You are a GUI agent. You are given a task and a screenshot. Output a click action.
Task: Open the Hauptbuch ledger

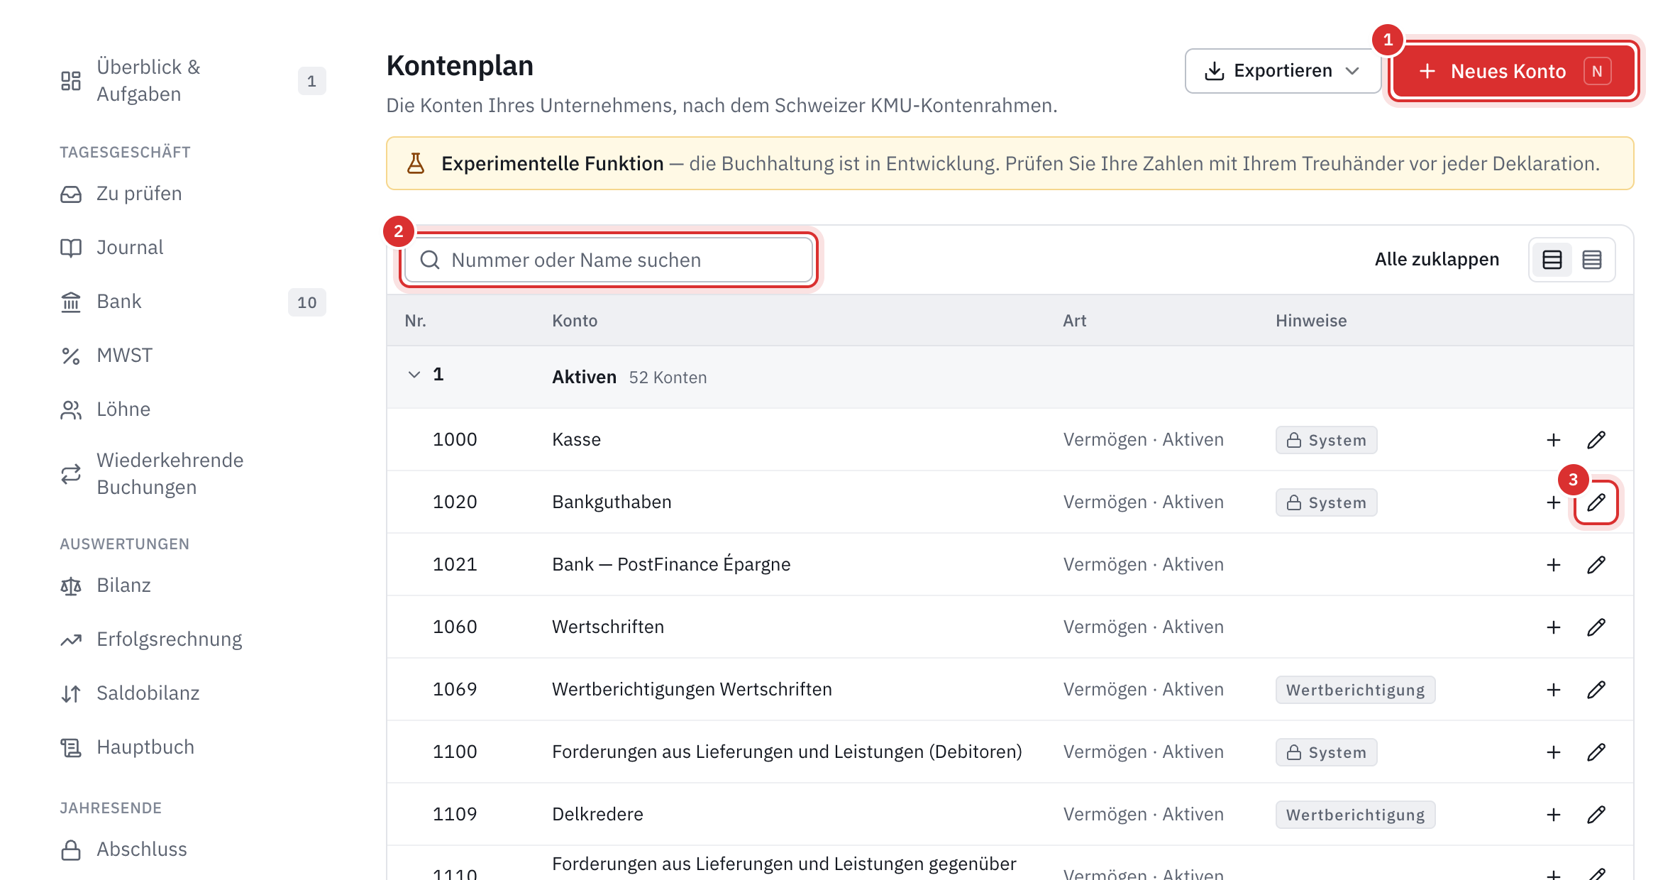[193, 747]
